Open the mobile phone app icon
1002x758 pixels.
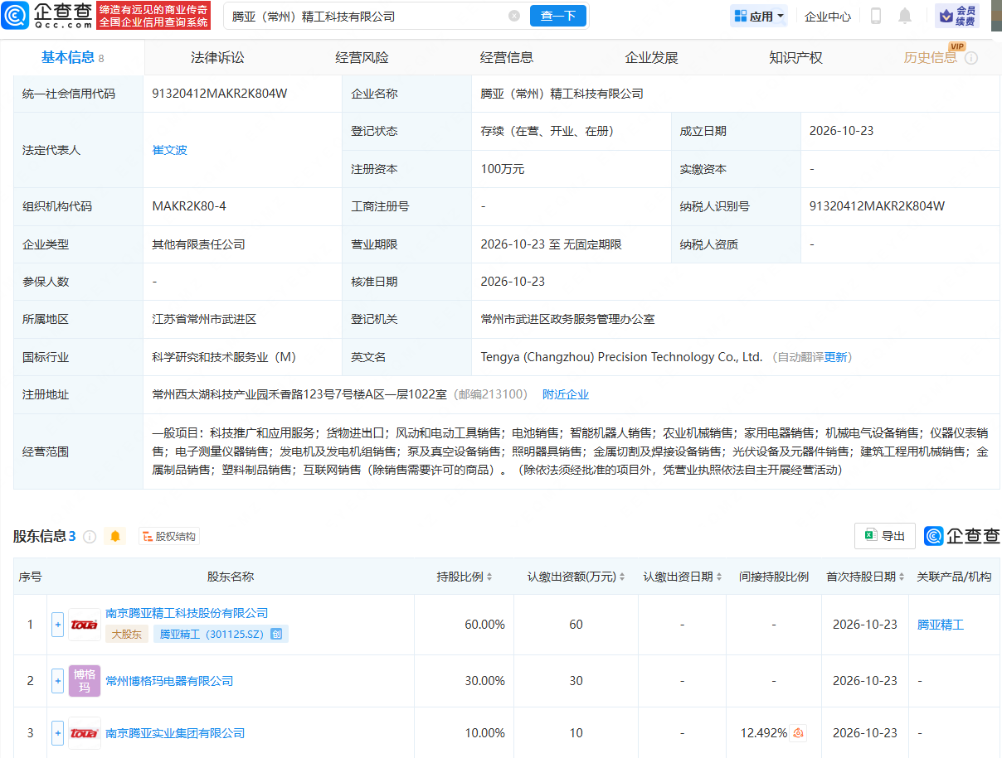point(876,16)
